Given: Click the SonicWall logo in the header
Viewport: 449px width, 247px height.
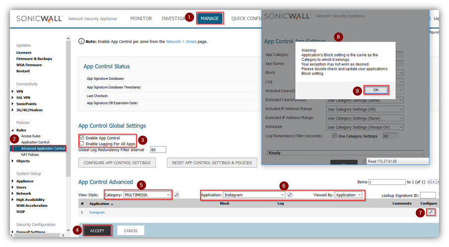Looking at the screenshot, I should (39, 18).
